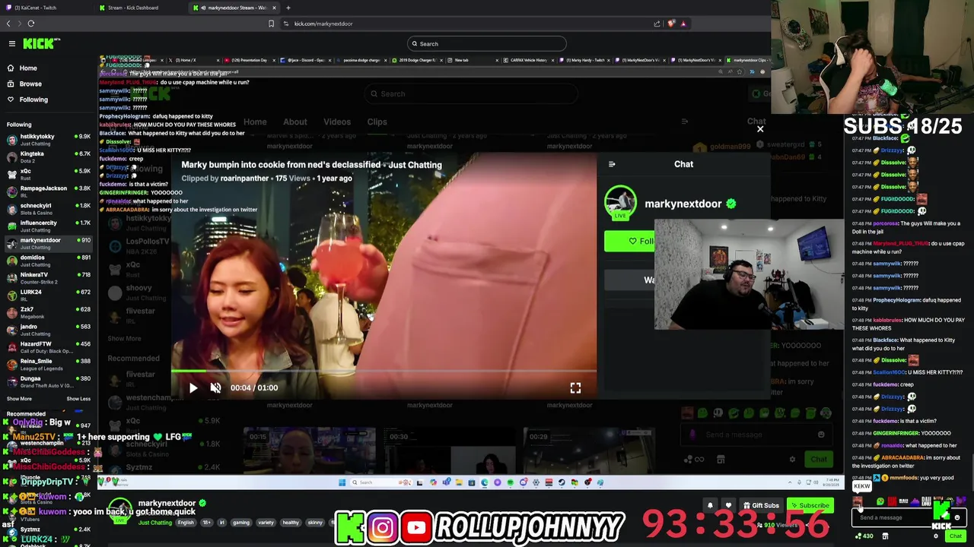This screenshot has width=974, height=547.
Task: Go to Home in sidebar
Action: coord(28,68)
